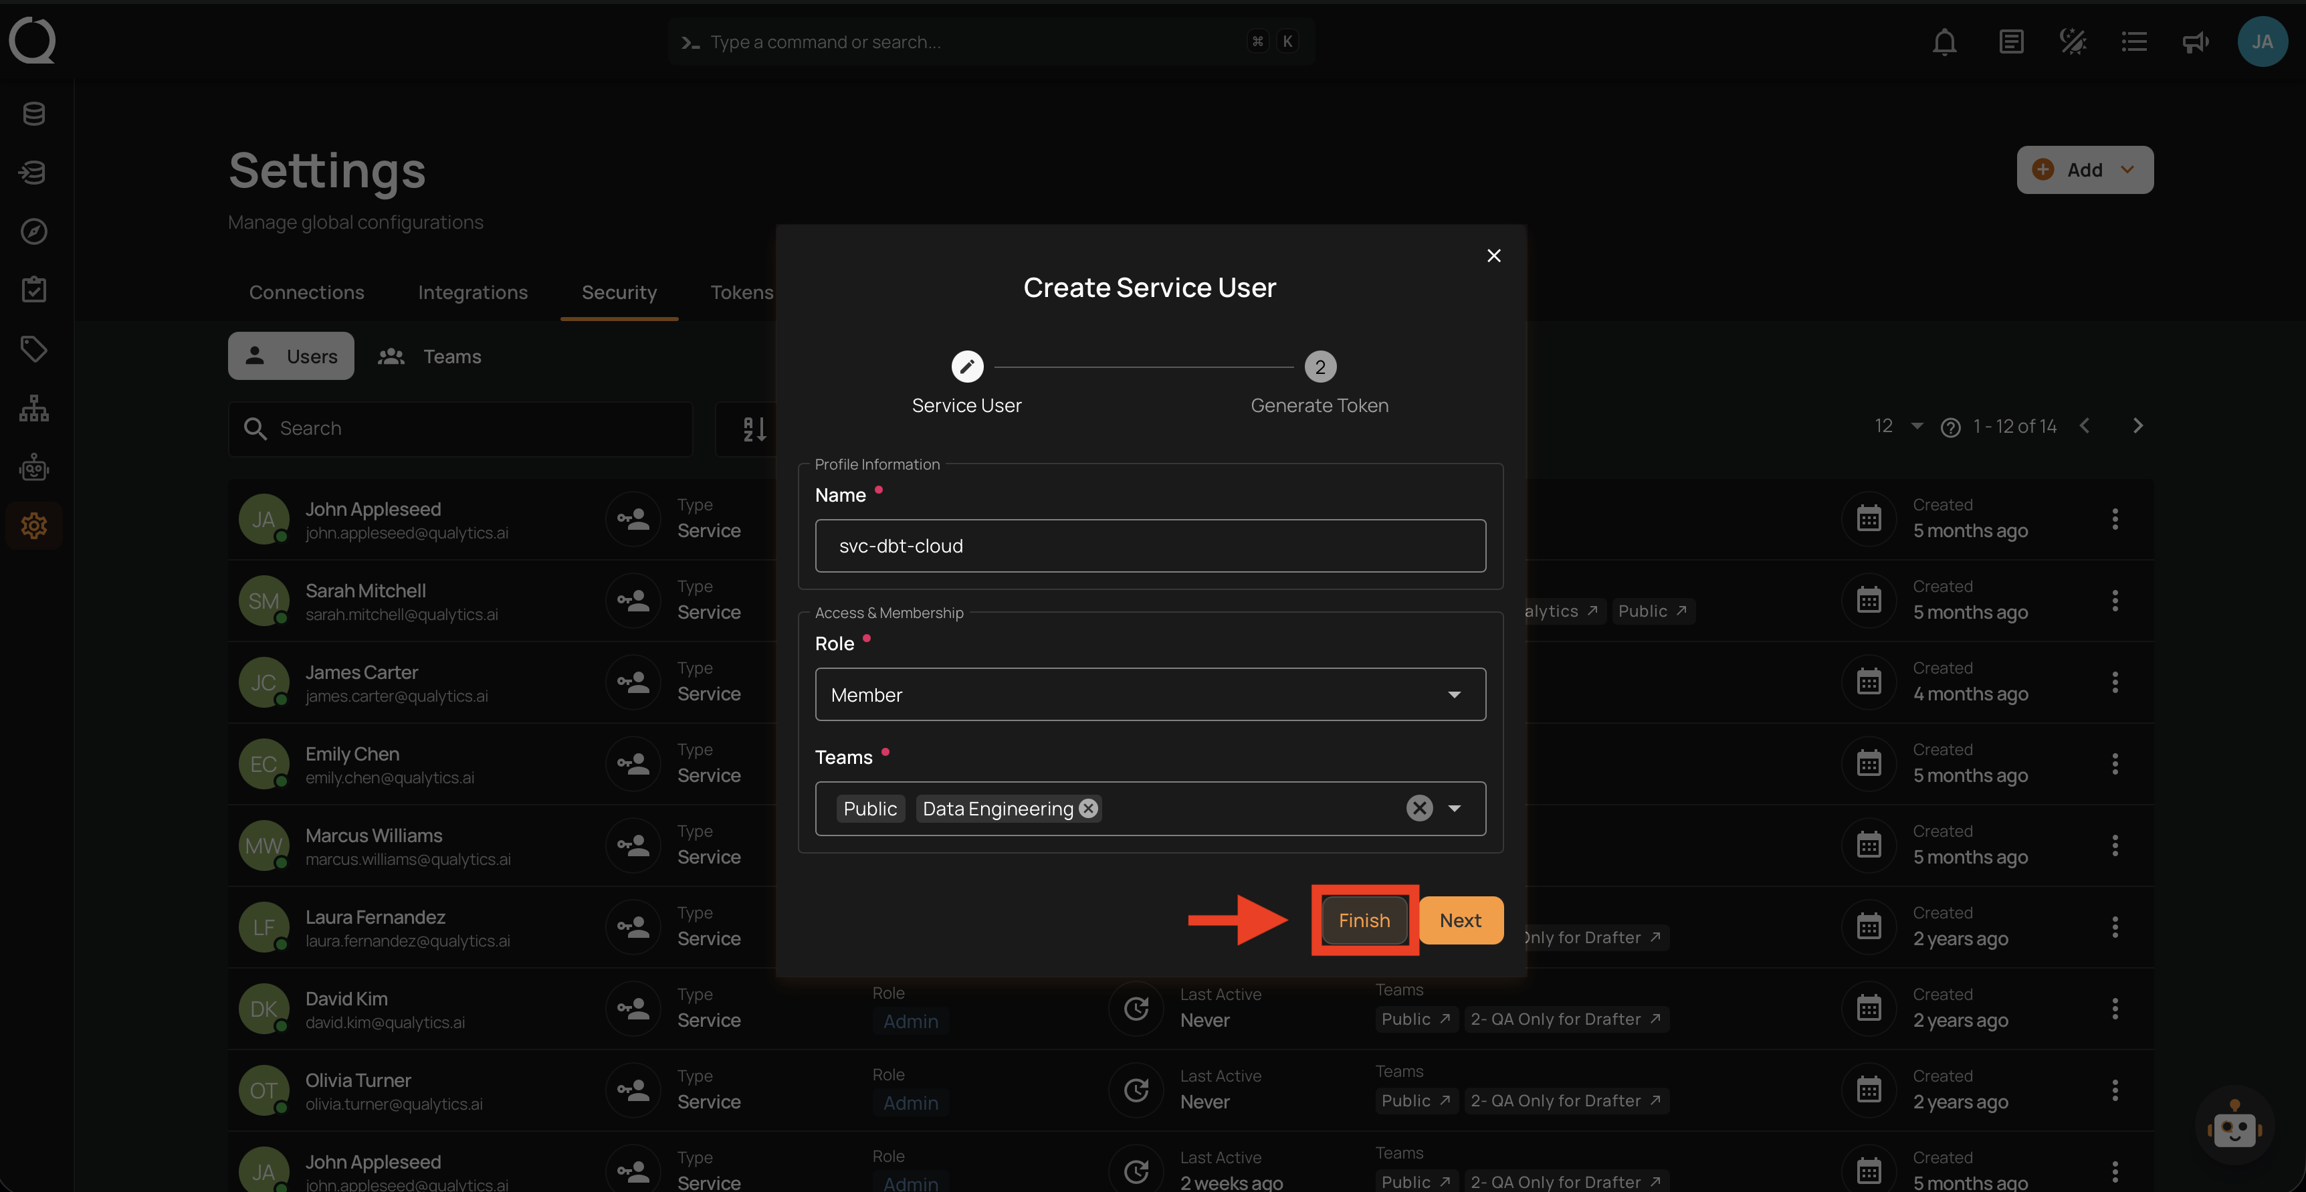Open the chatbot assistant bubble
Image resolution: width=2306 pixels, height=1192 pixels.
[x=2234, y=1126]
